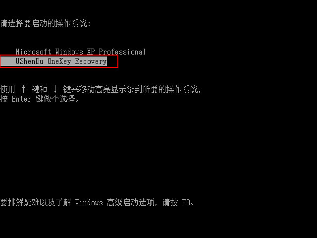This screenshot has width=317, height=239.
Task: Click the heading 请选择要启动的操作系统
Action: click(x=44, y=23)
